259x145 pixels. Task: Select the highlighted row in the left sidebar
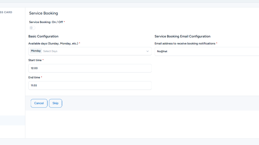pos(13,120)
